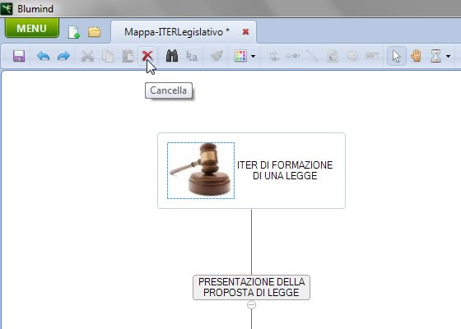Open the hourglass timer dropdown arrow
This screenshot has width=461, height=329.
pos(448,56)
